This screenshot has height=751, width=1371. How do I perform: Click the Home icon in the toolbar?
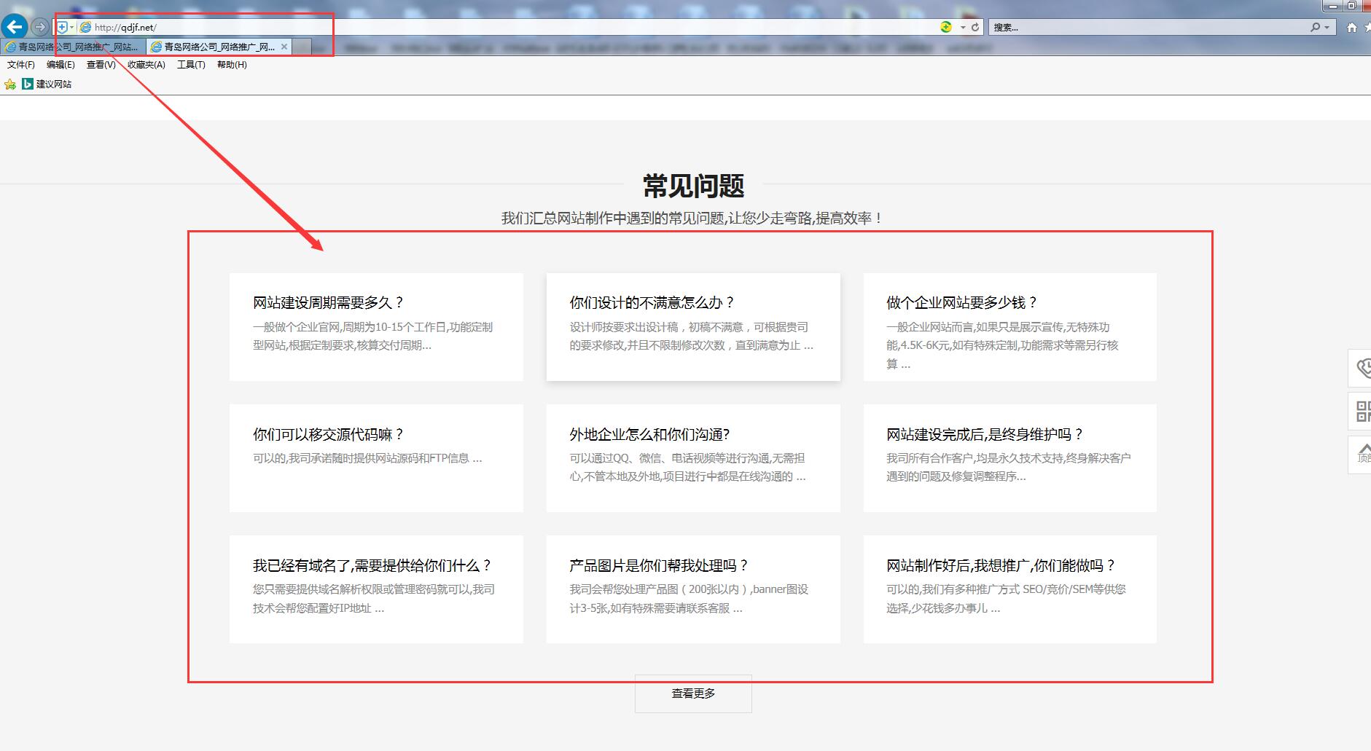tap(1352, 27)
